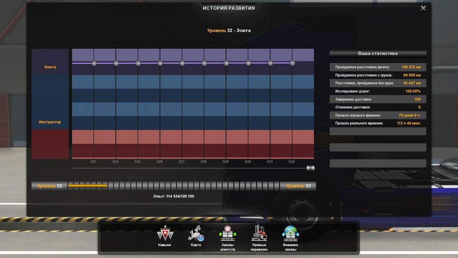458x258 pixels.
Task: Select graph point at day 532
Action: point(292,63)
